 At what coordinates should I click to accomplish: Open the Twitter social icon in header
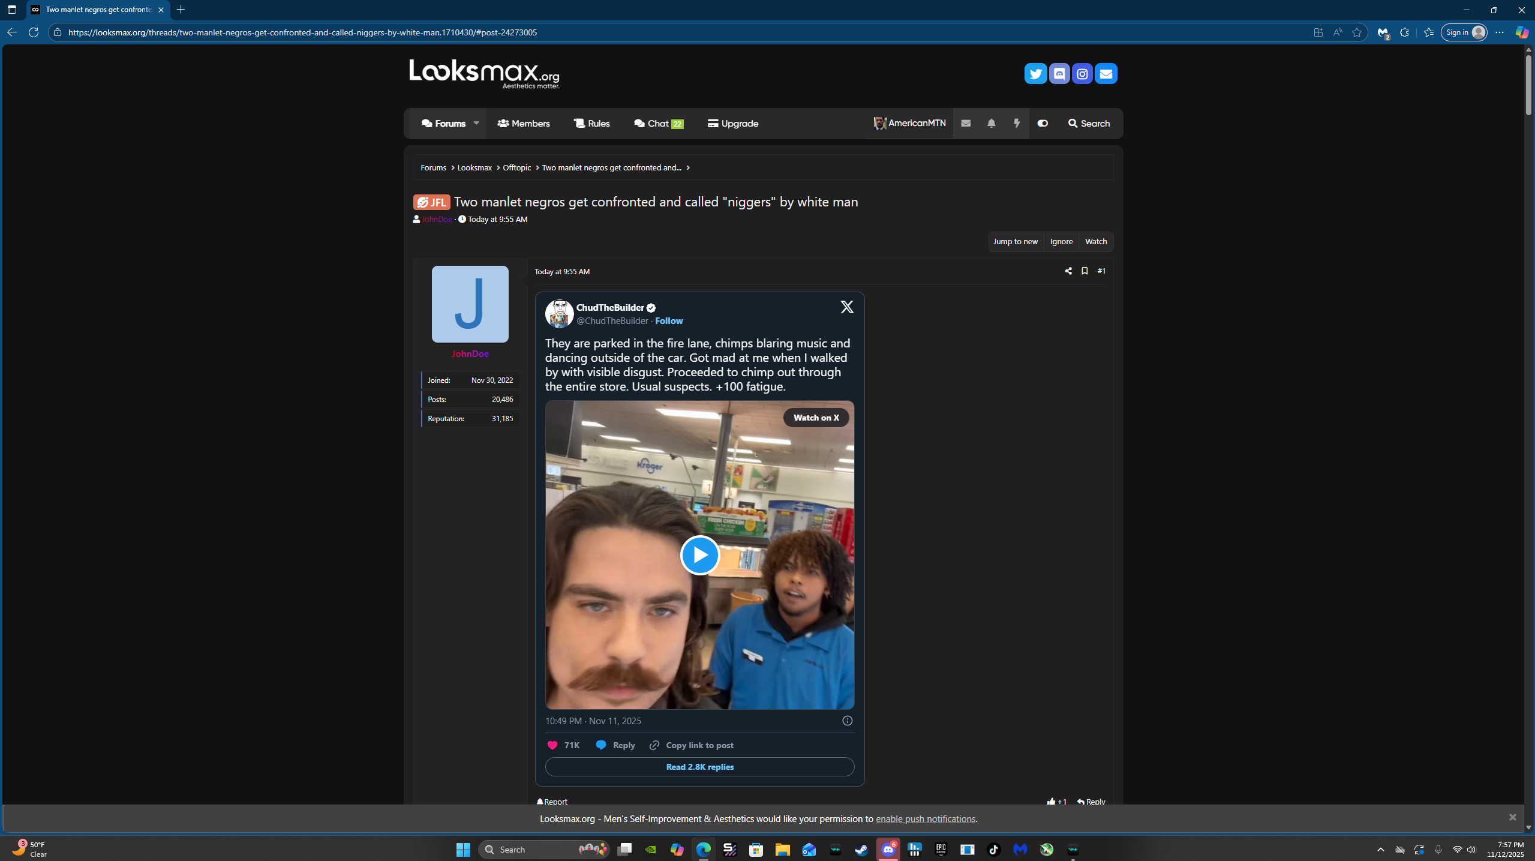(x=1035, y=73)
